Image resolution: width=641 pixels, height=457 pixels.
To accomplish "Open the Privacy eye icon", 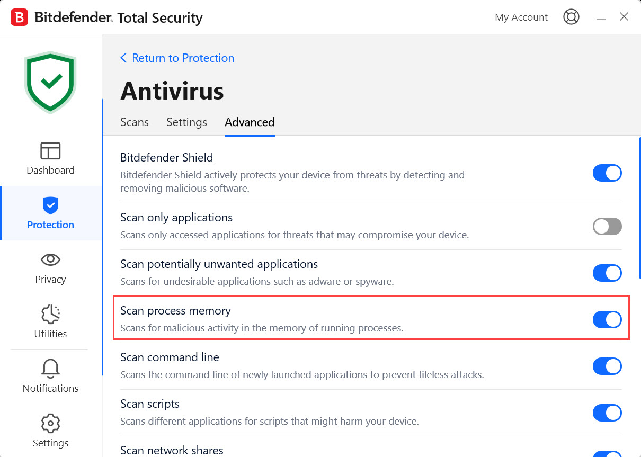I will pos(50,259).
